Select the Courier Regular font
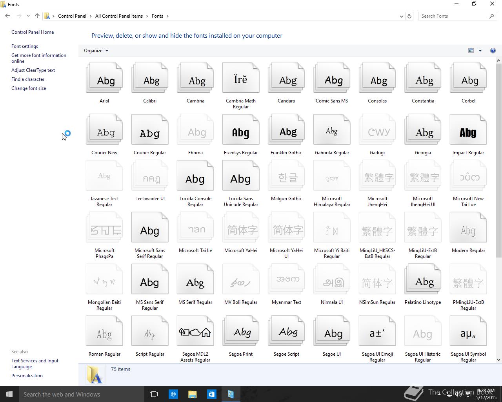The width and height of the screenshot is (502, 402). [x=150, y=129]
